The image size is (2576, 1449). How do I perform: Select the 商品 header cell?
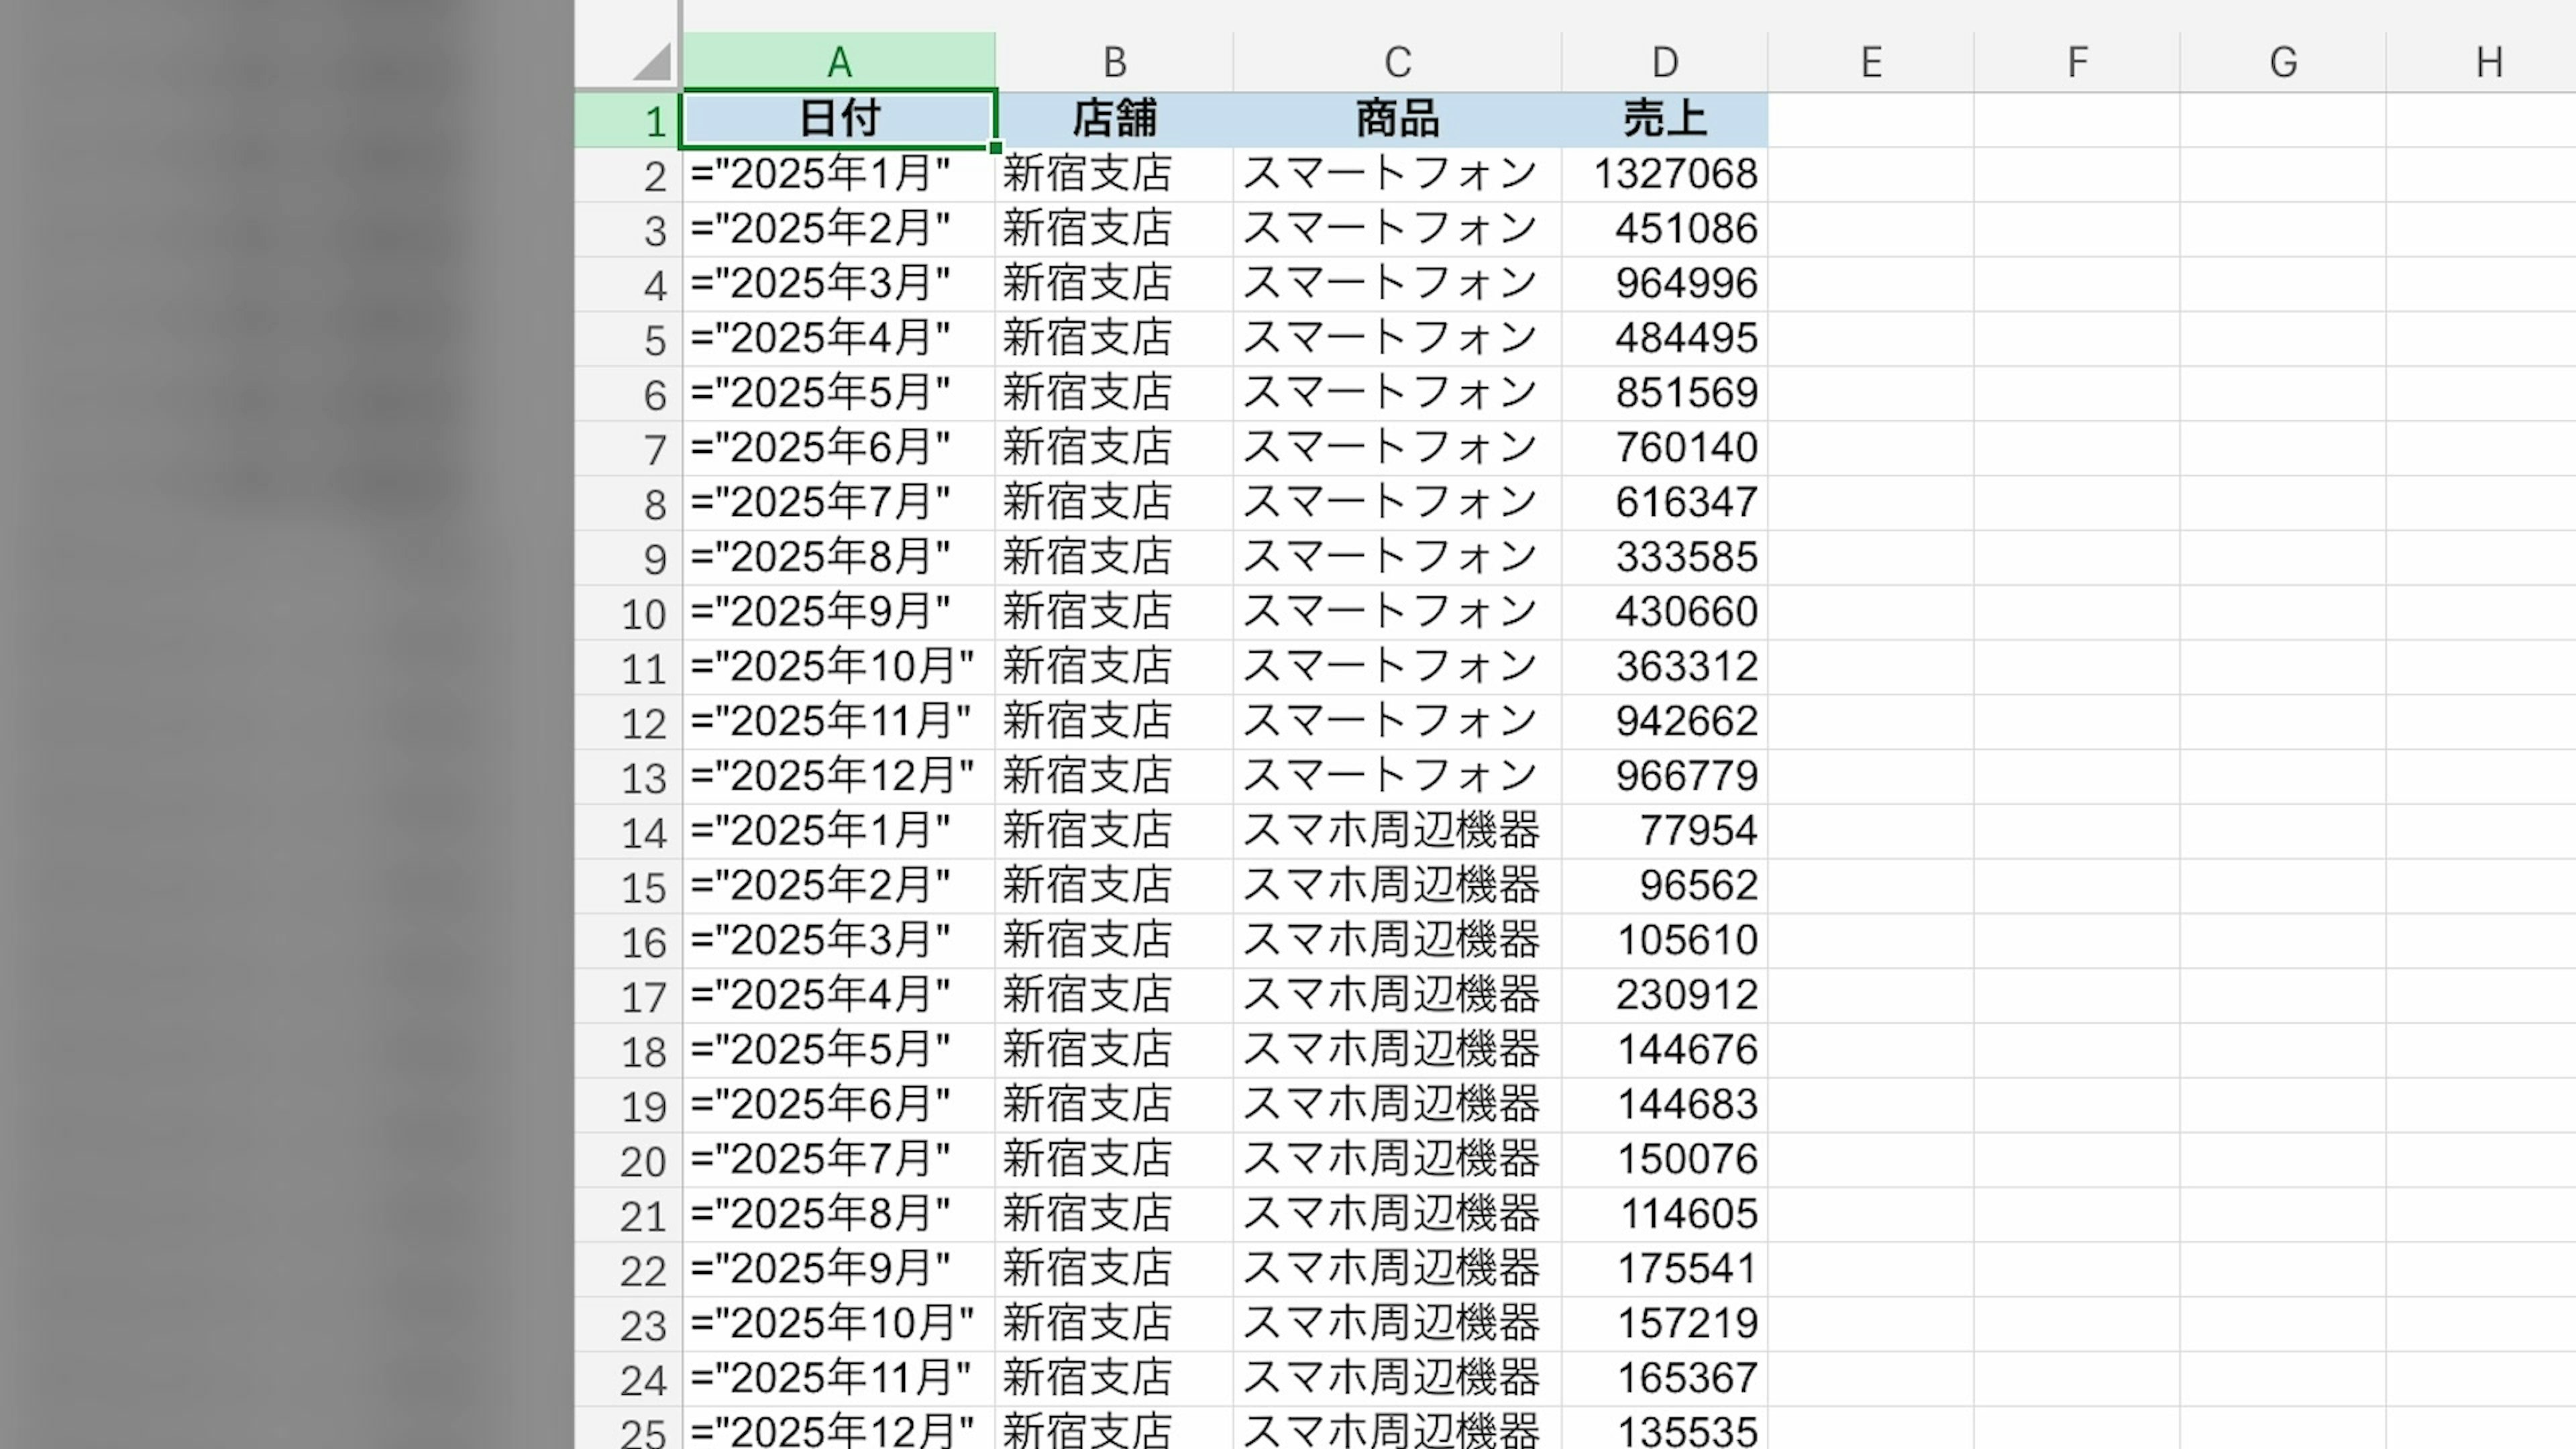click(x=1397, y=119)
